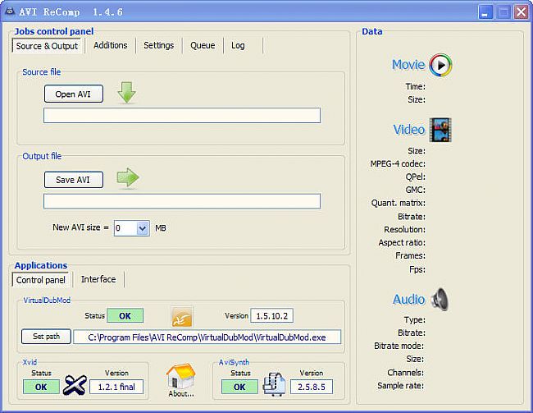The image size is (533, 413).
Task: Click the output file path field
Action: (182, 201)
